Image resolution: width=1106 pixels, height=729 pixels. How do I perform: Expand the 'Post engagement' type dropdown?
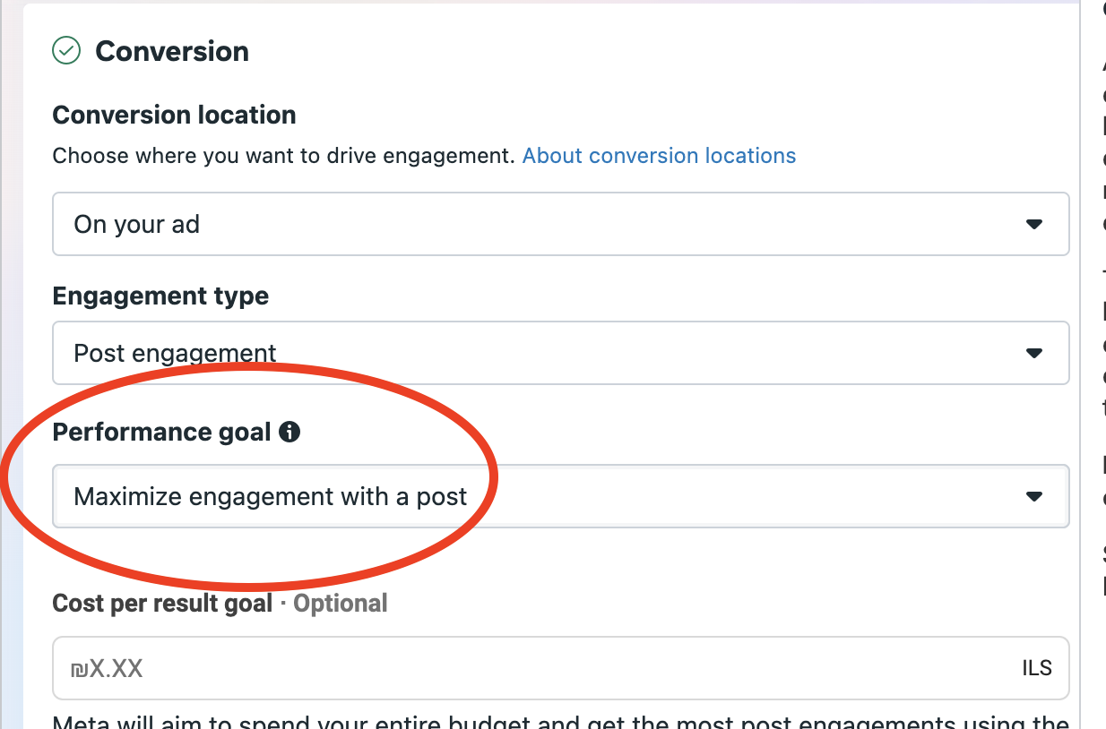click(x=538, y=353)
